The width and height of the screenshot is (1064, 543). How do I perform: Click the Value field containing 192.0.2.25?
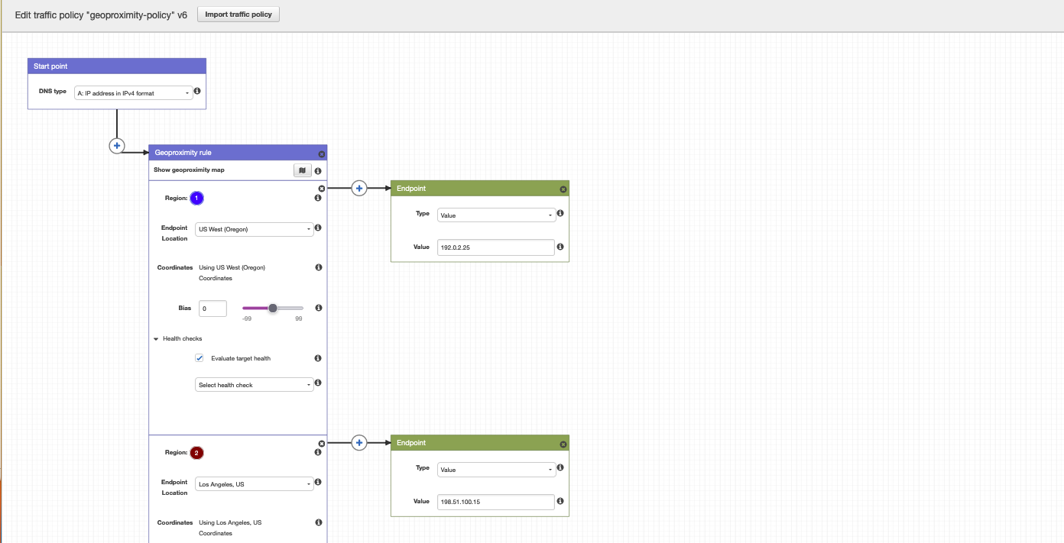[x=497, y=247]
